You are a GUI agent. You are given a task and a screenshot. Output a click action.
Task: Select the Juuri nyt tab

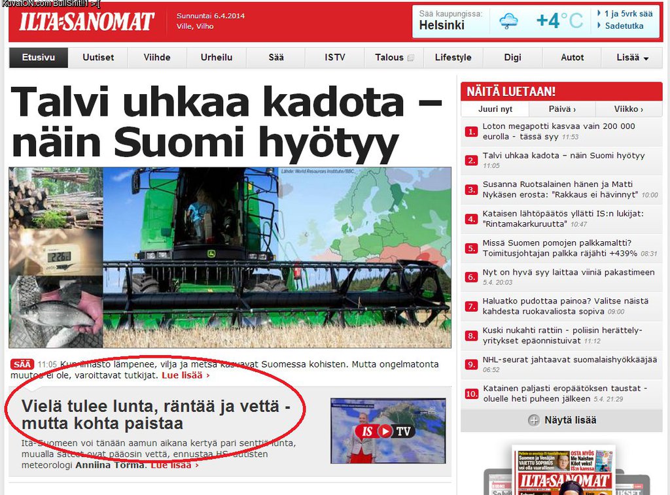pos(495,109)
